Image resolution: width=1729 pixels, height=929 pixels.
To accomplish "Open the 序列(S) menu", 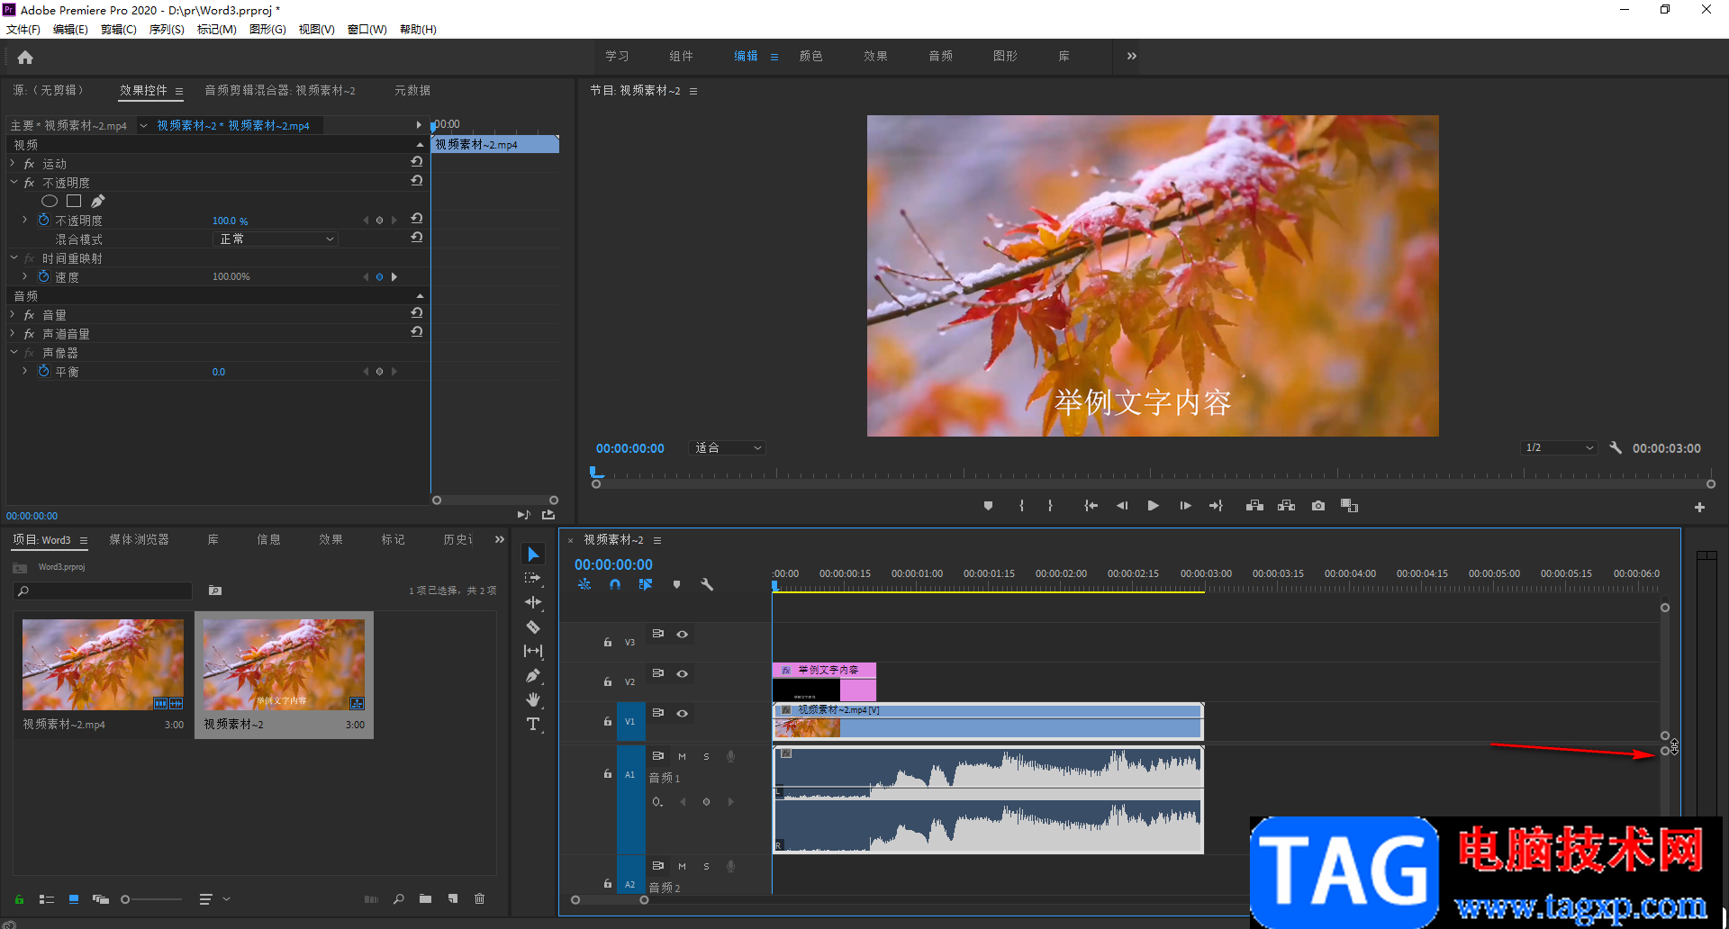I will click(167, 29).
